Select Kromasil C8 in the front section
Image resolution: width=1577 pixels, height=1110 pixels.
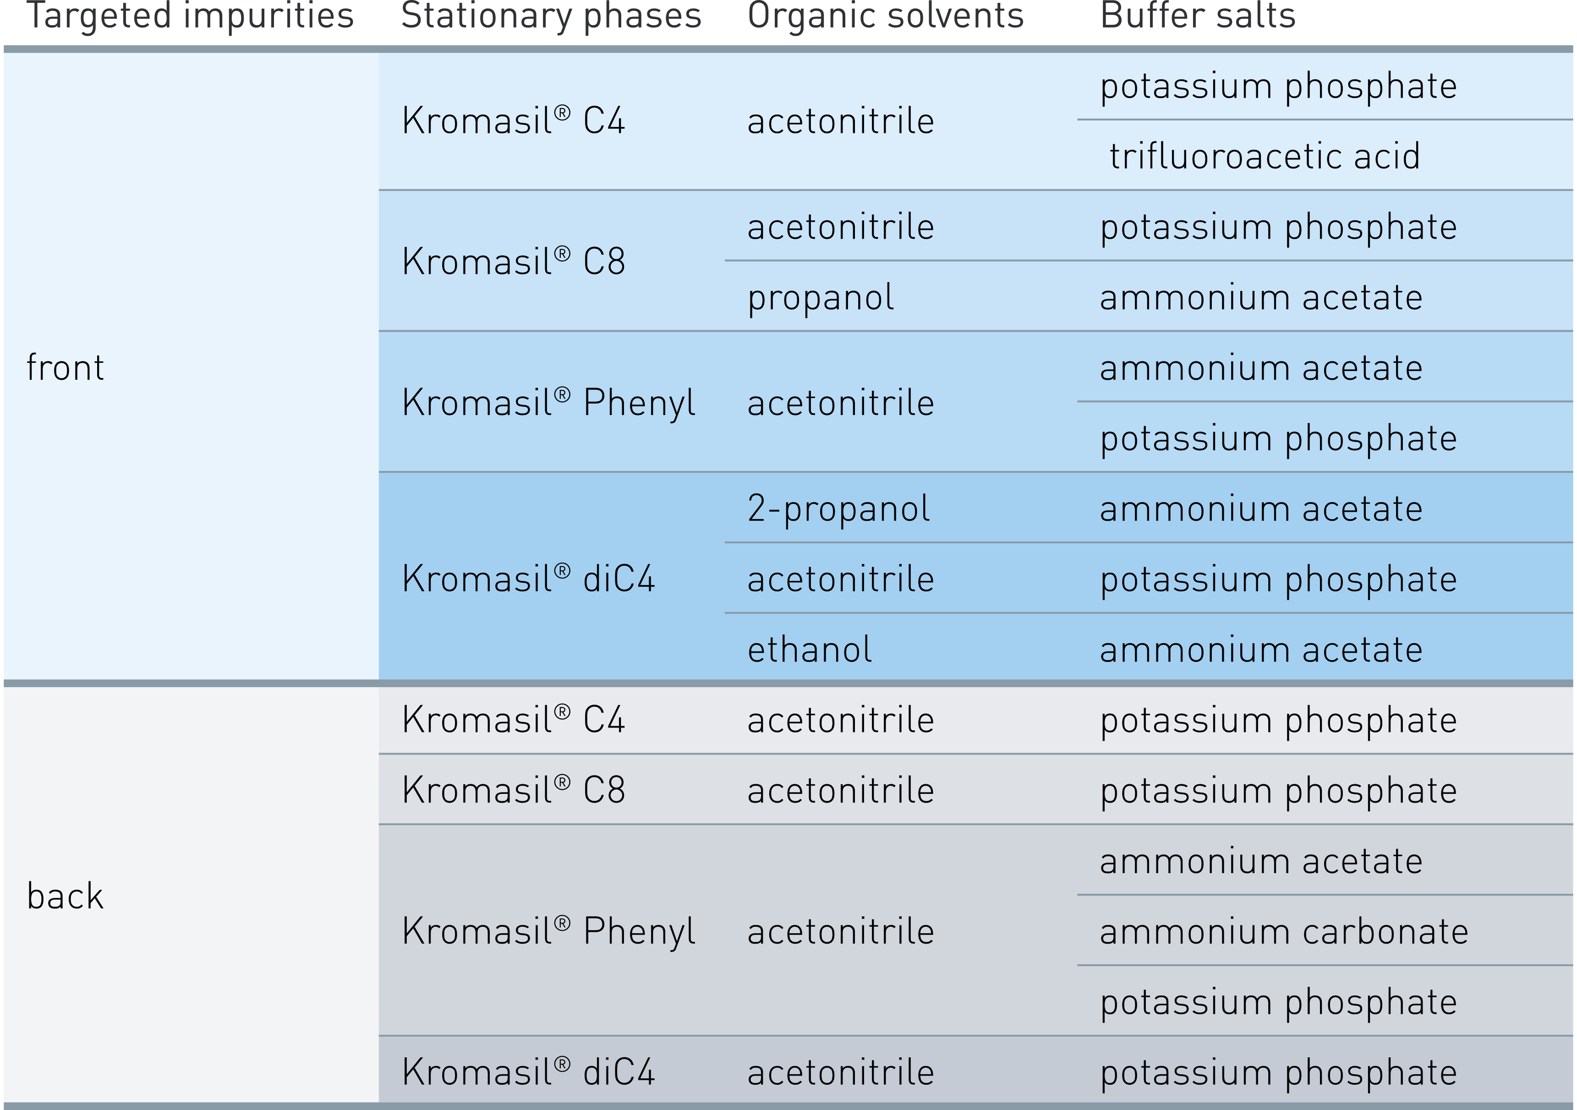point(514,262)
